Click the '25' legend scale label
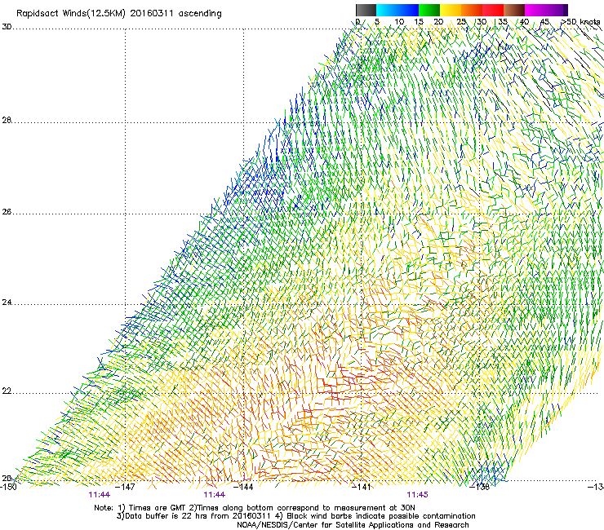 pos(461,22)
